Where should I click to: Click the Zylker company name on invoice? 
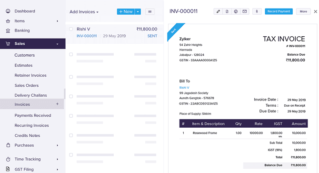click(x=185, y=39)
